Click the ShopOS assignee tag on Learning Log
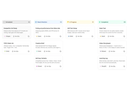129x96 pixels. (x=103, y=66)
